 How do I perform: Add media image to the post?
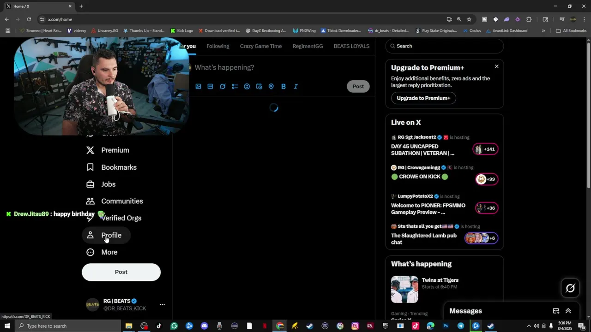click(x=198, y=86)
